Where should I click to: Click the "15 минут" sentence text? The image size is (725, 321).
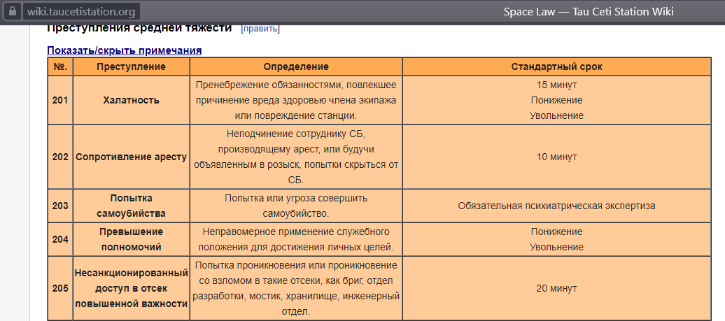click(556, 85)
